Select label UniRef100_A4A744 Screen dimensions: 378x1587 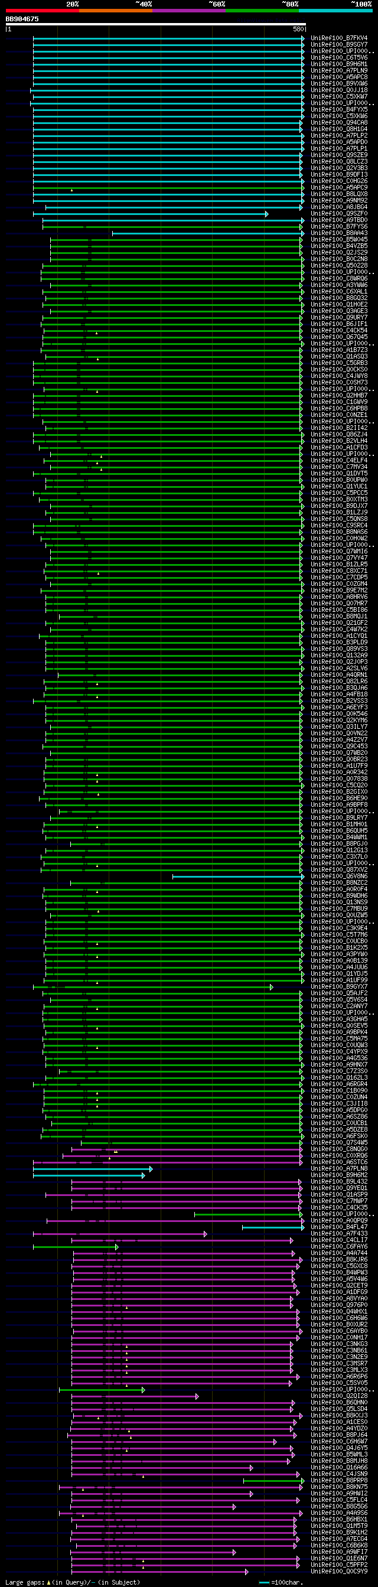pos(338,1253)
